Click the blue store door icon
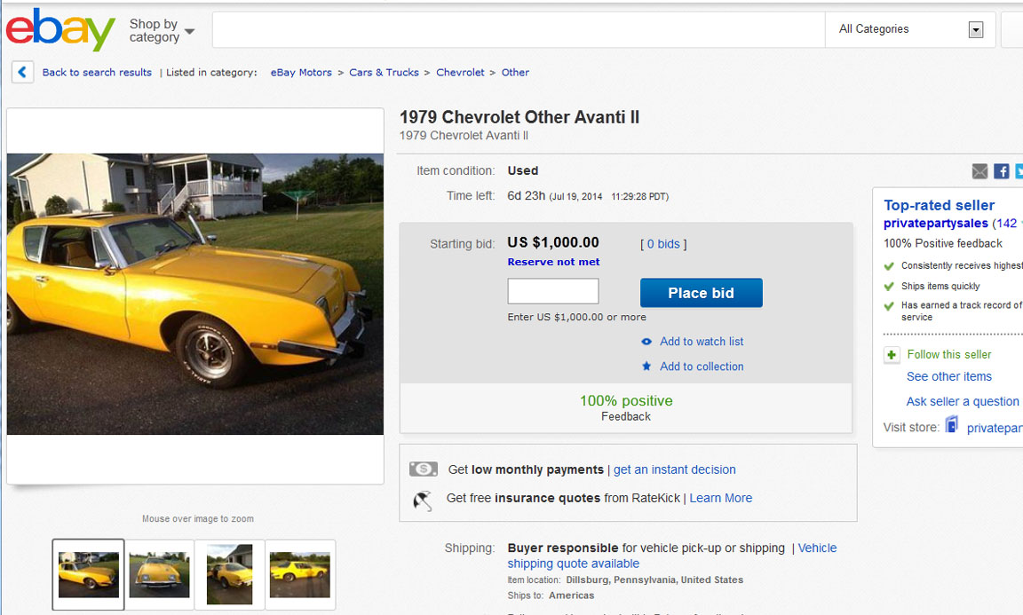This screenshot has height=615, width=1023. tap(952, 426)
